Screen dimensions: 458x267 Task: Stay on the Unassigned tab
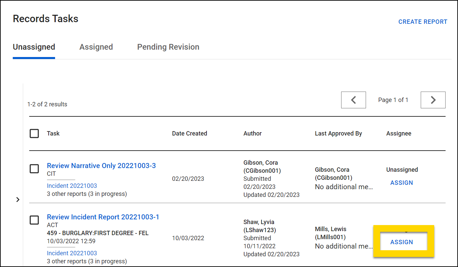(x=34, y=47)
